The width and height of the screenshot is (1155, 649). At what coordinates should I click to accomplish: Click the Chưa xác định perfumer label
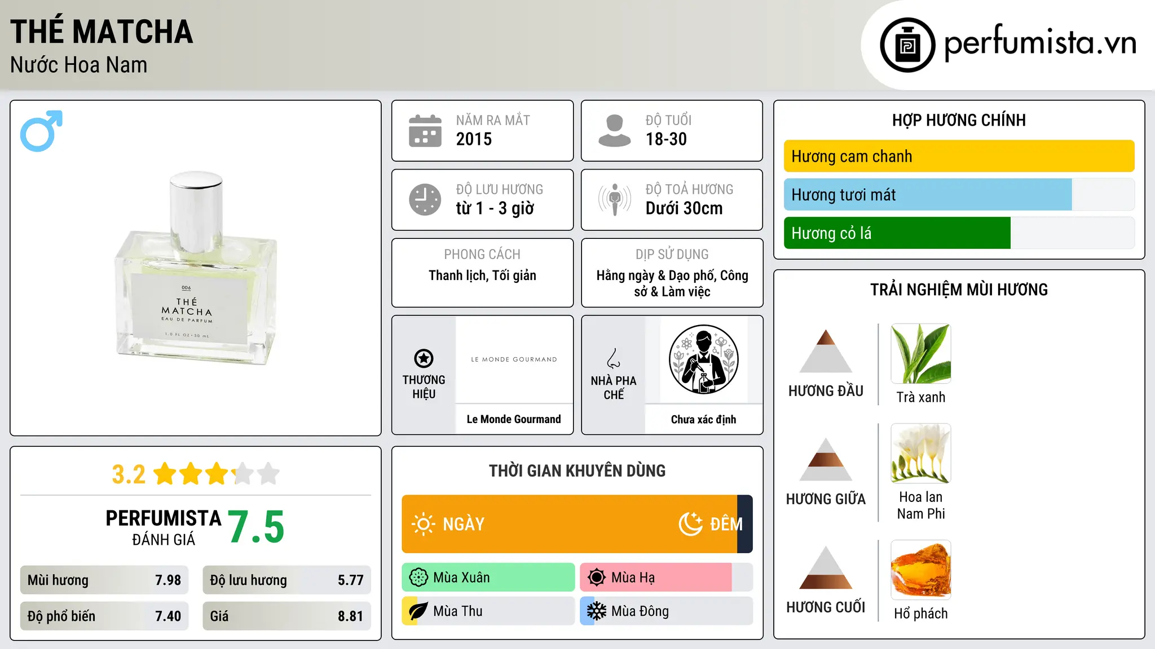(x=703, y=419)
